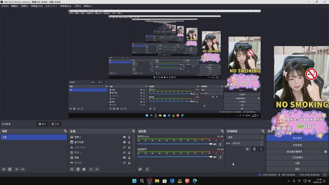Click the 停止推流 button

coord(297,138)
